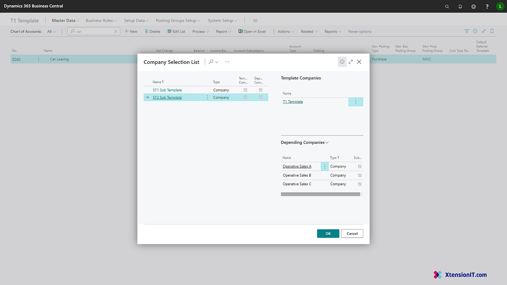Open row menu for ST2 Sub Template
Image resolution: width=507 pixels, height=285 pixels.
click(207, 97)
